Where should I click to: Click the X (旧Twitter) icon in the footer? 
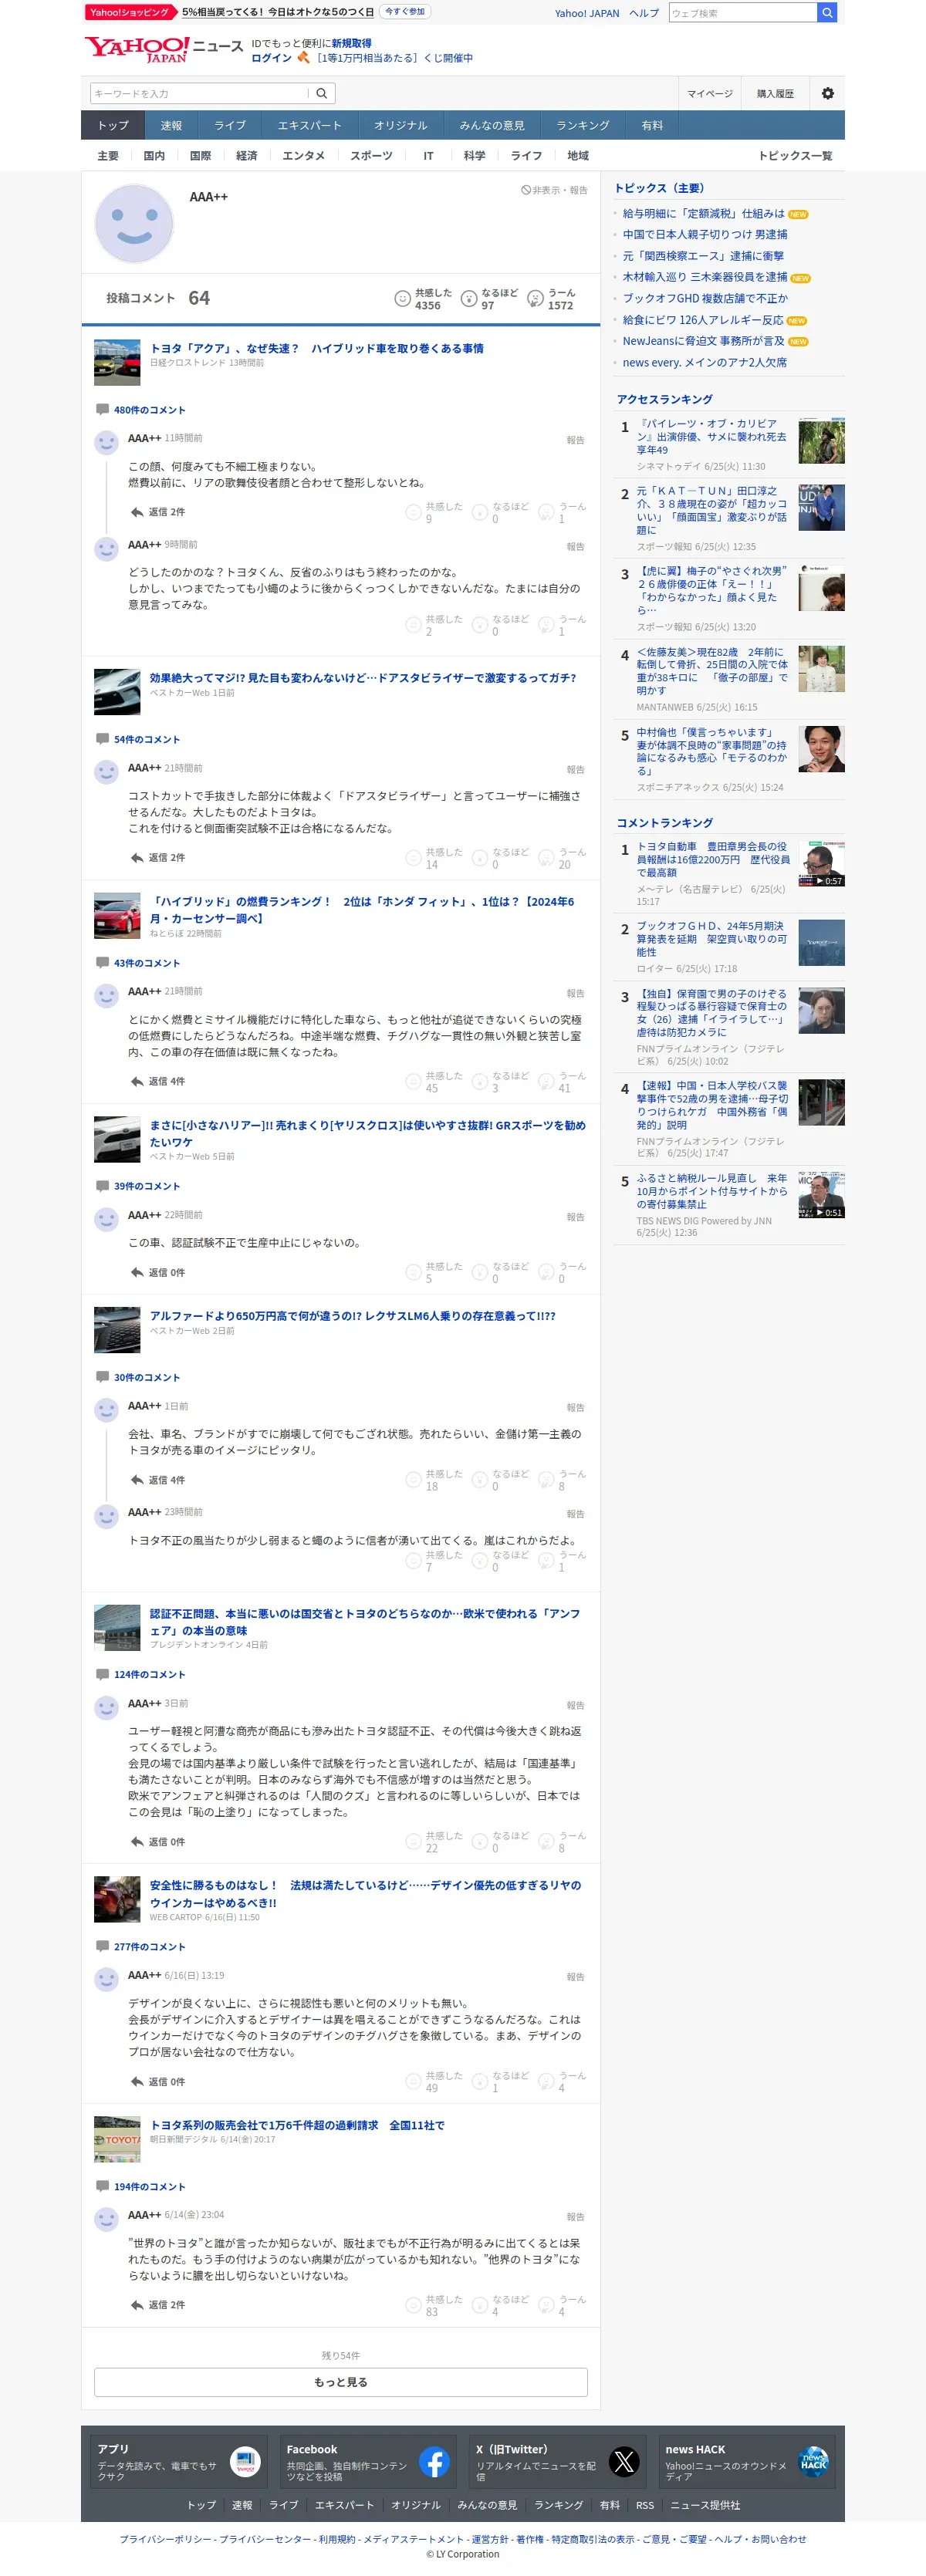point(623,2461)
